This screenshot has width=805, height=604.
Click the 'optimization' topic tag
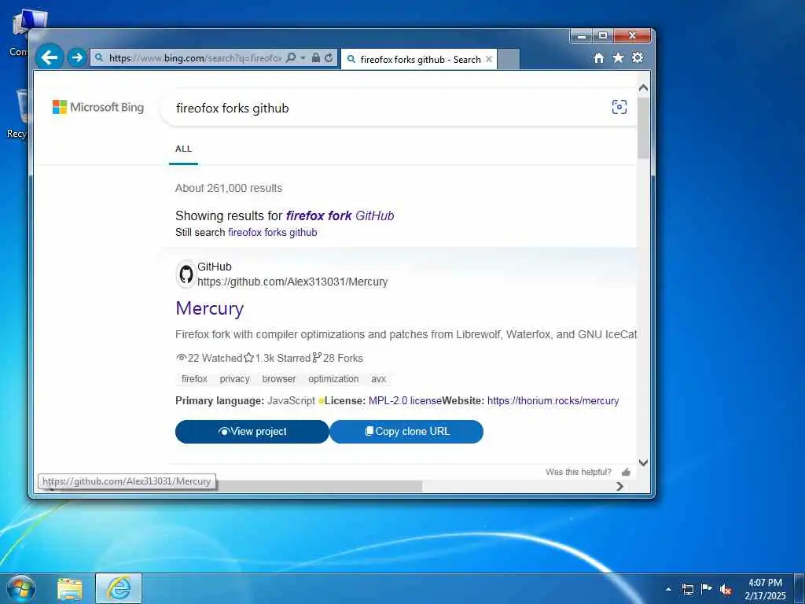[x=333, y=379]
